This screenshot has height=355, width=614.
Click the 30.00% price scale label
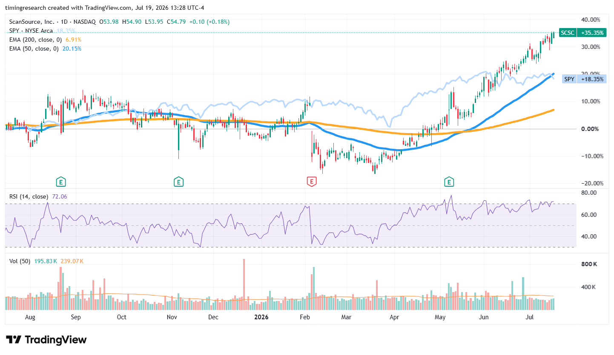(591, 47)
